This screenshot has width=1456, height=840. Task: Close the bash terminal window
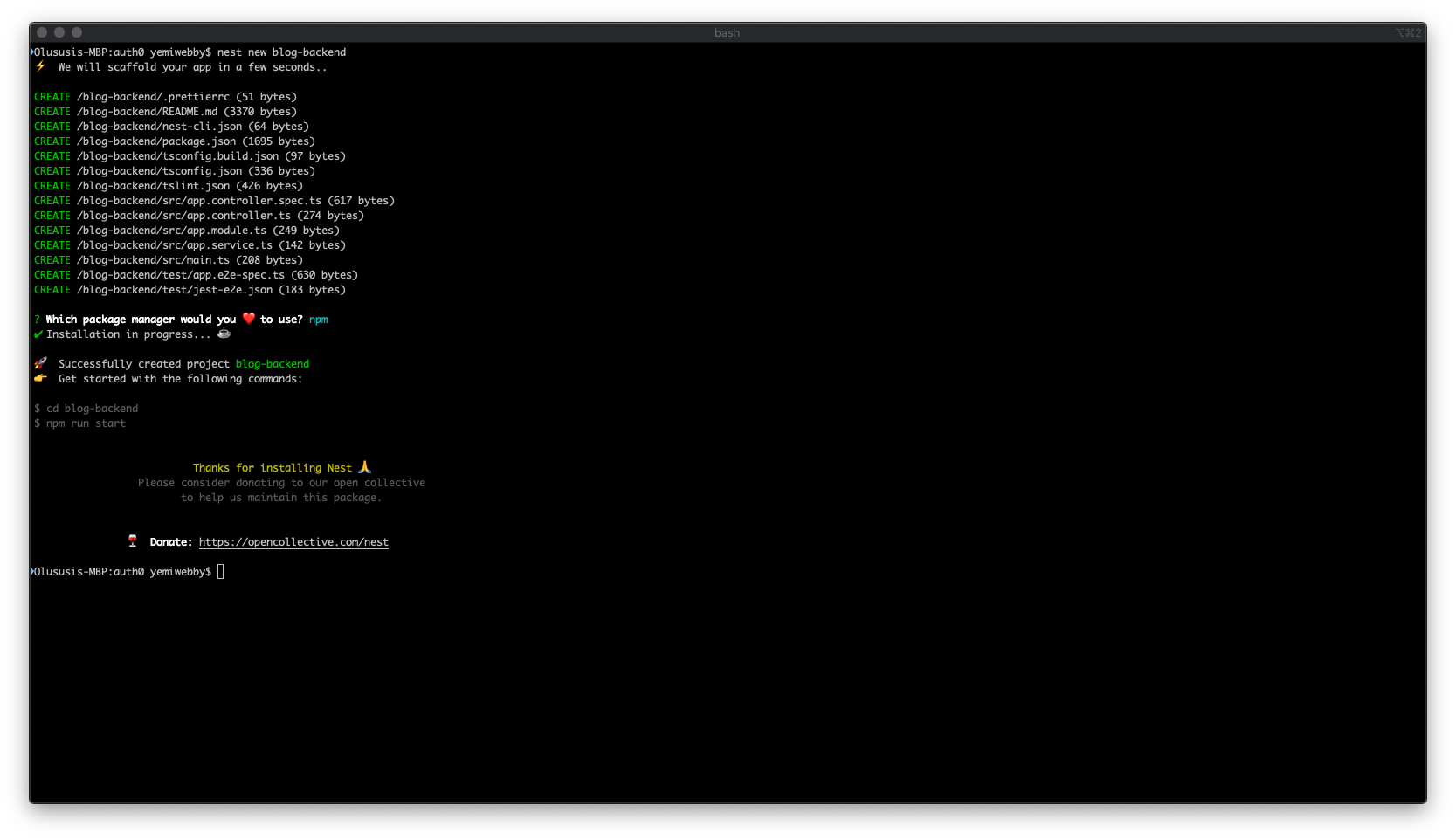(42, 32)
